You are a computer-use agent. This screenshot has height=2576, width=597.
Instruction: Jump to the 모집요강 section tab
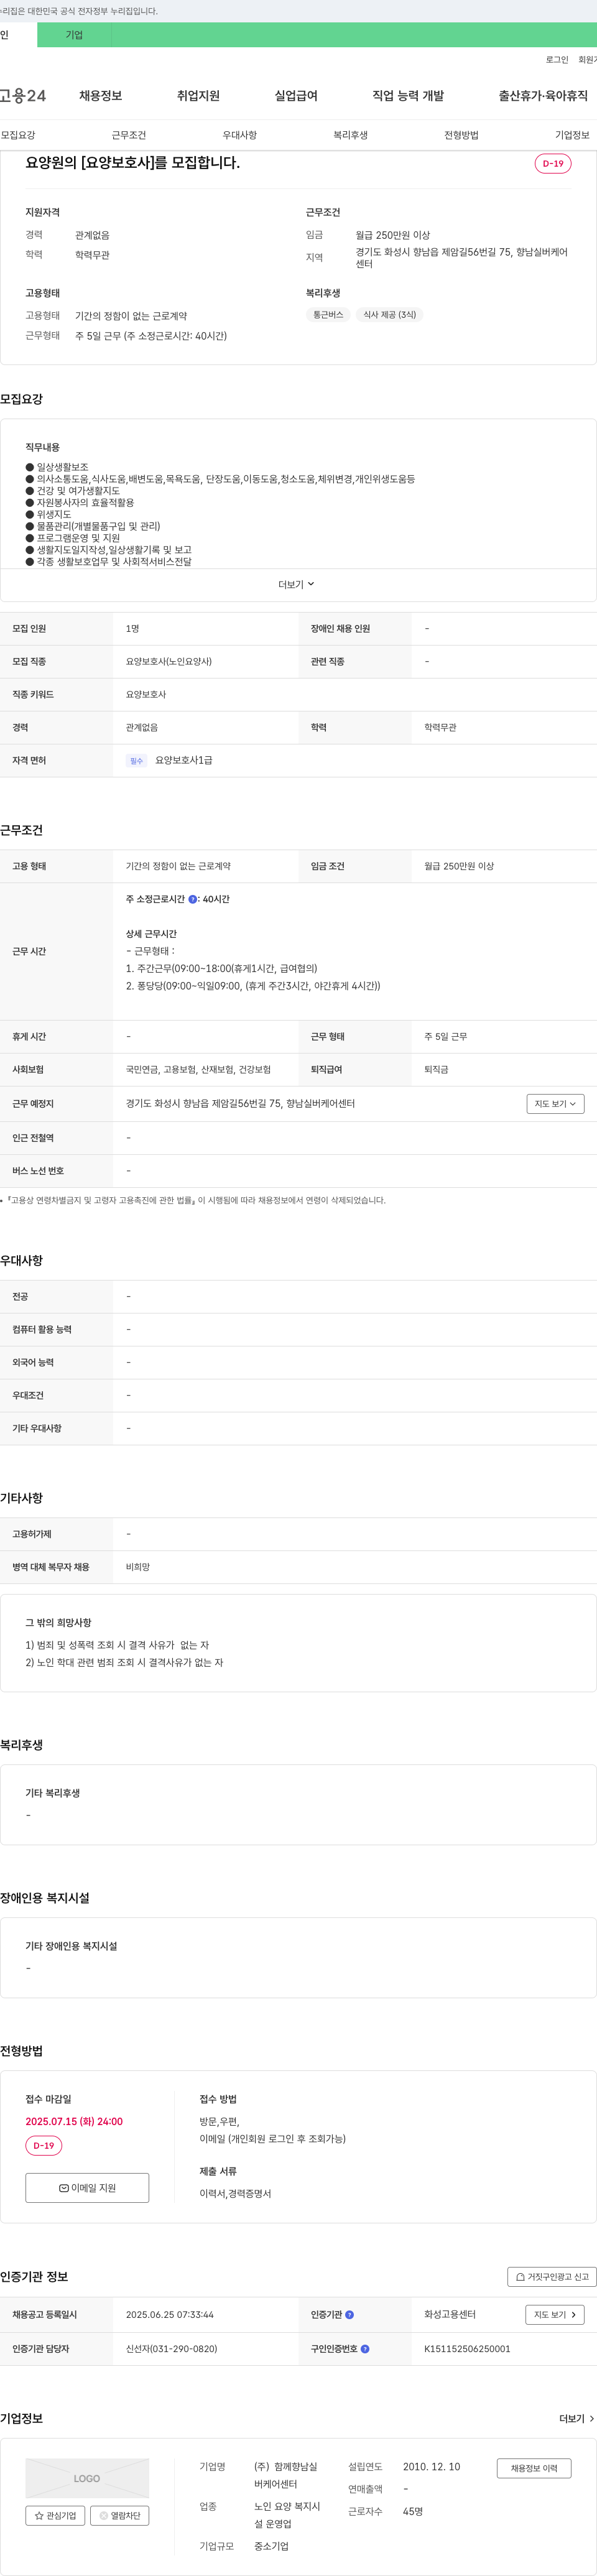click(x=18, y=135)
